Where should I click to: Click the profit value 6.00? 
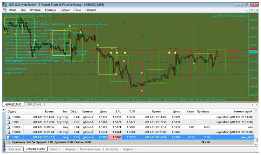tap(207, 127)
